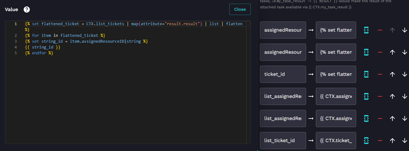The image size is (409, 151).
Task: Move the list_ticket_id row up
Action: pos(392,141)
